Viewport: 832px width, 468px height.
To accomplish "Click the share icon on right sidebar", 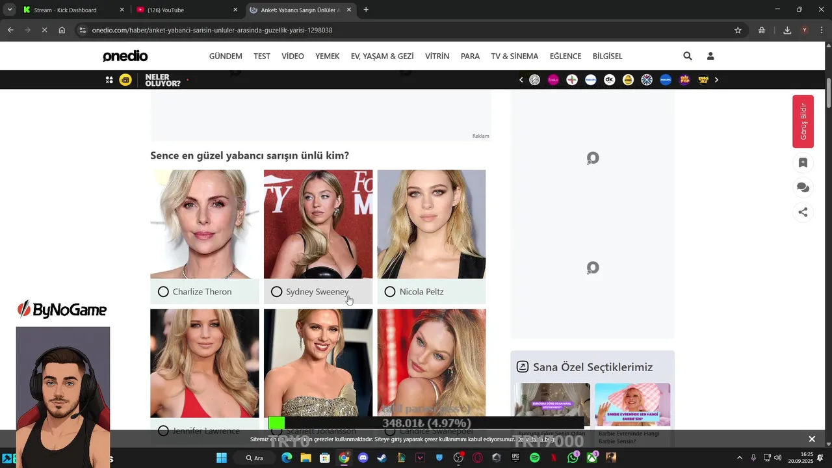I will tap(803, 212).
